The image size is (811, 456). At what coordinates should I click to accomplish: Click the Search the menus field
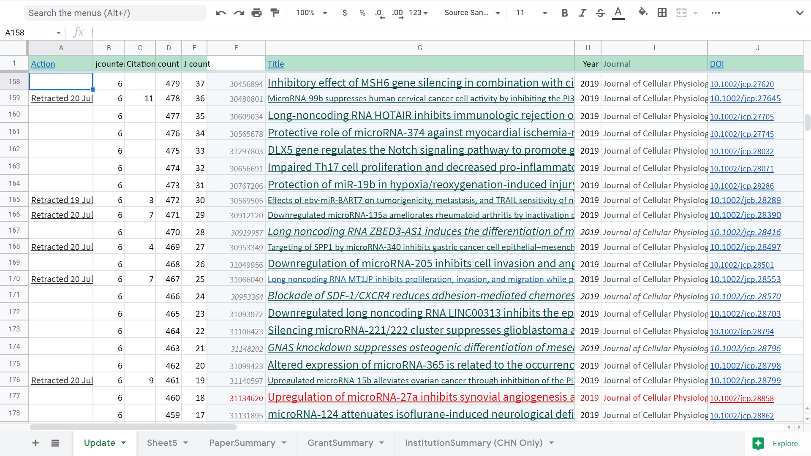[x=114, y=13]
